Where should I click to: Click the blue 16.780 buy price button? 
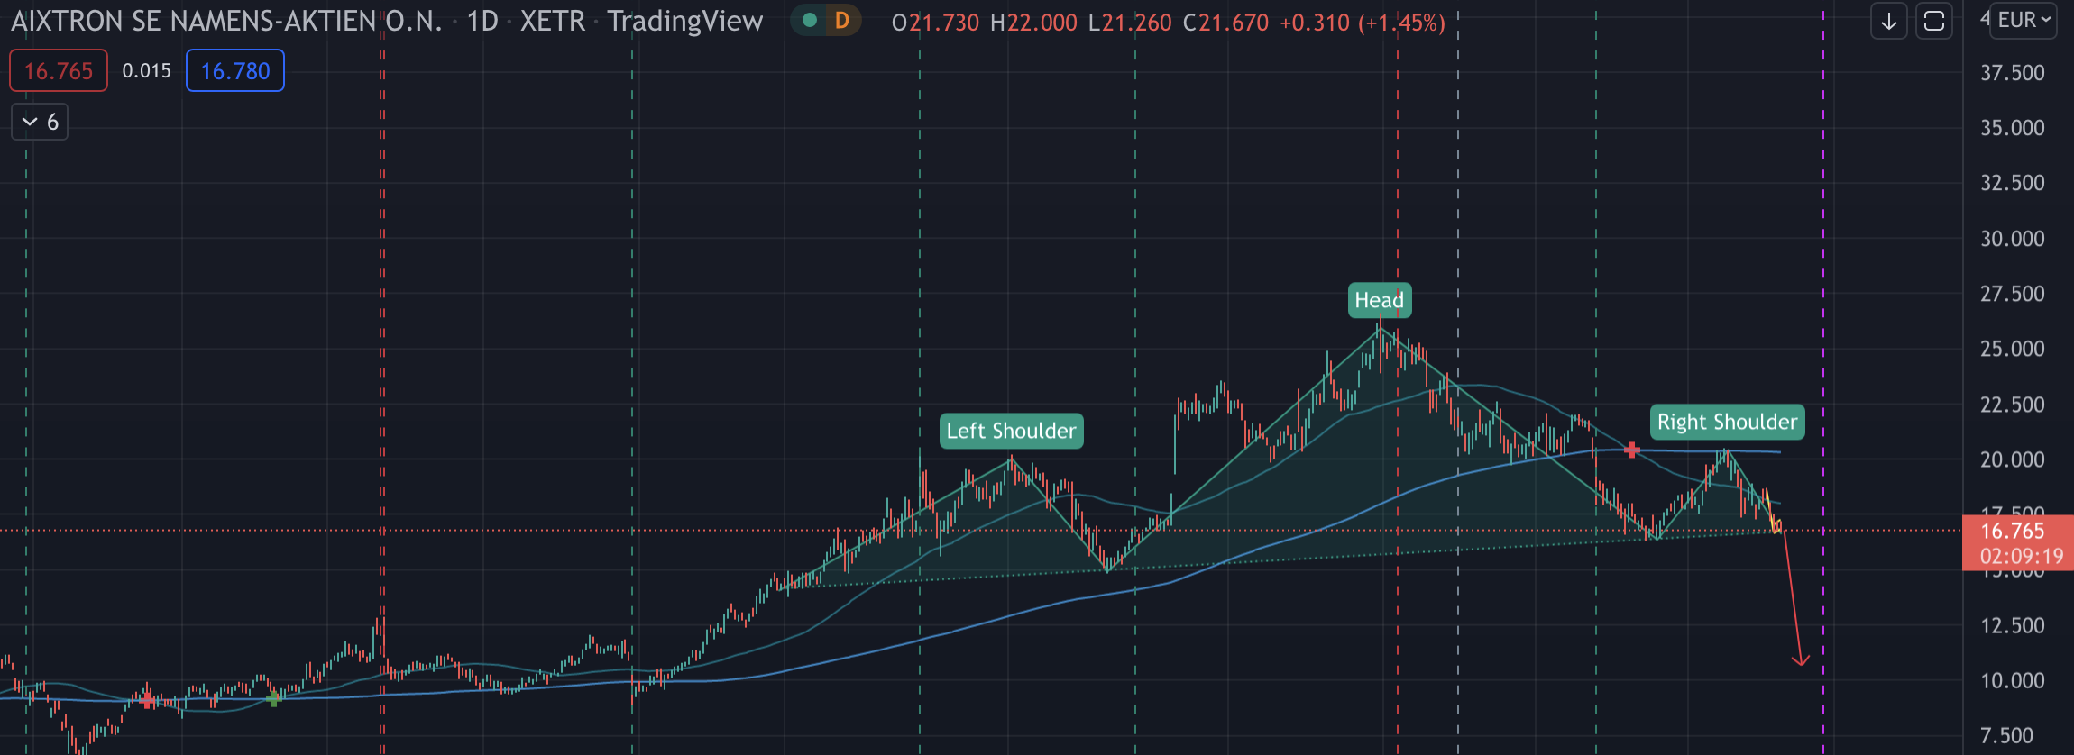tap(235, 71)
